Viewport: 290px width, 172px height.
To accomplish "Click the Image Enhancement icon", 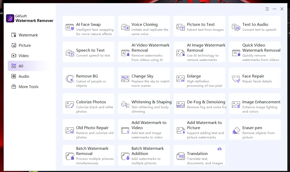I will click(x=236, y=105).
